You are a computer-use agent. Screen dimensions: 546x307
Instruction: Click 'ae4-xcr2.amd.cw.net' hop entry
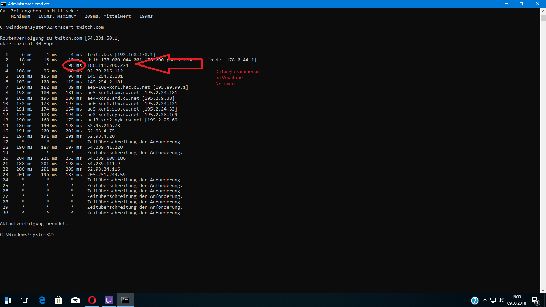point(131,98)
